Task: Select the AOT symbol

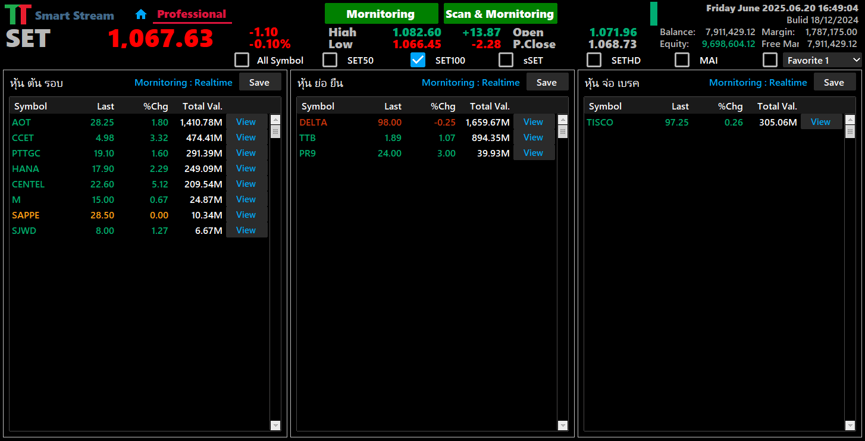Action: 21,123
